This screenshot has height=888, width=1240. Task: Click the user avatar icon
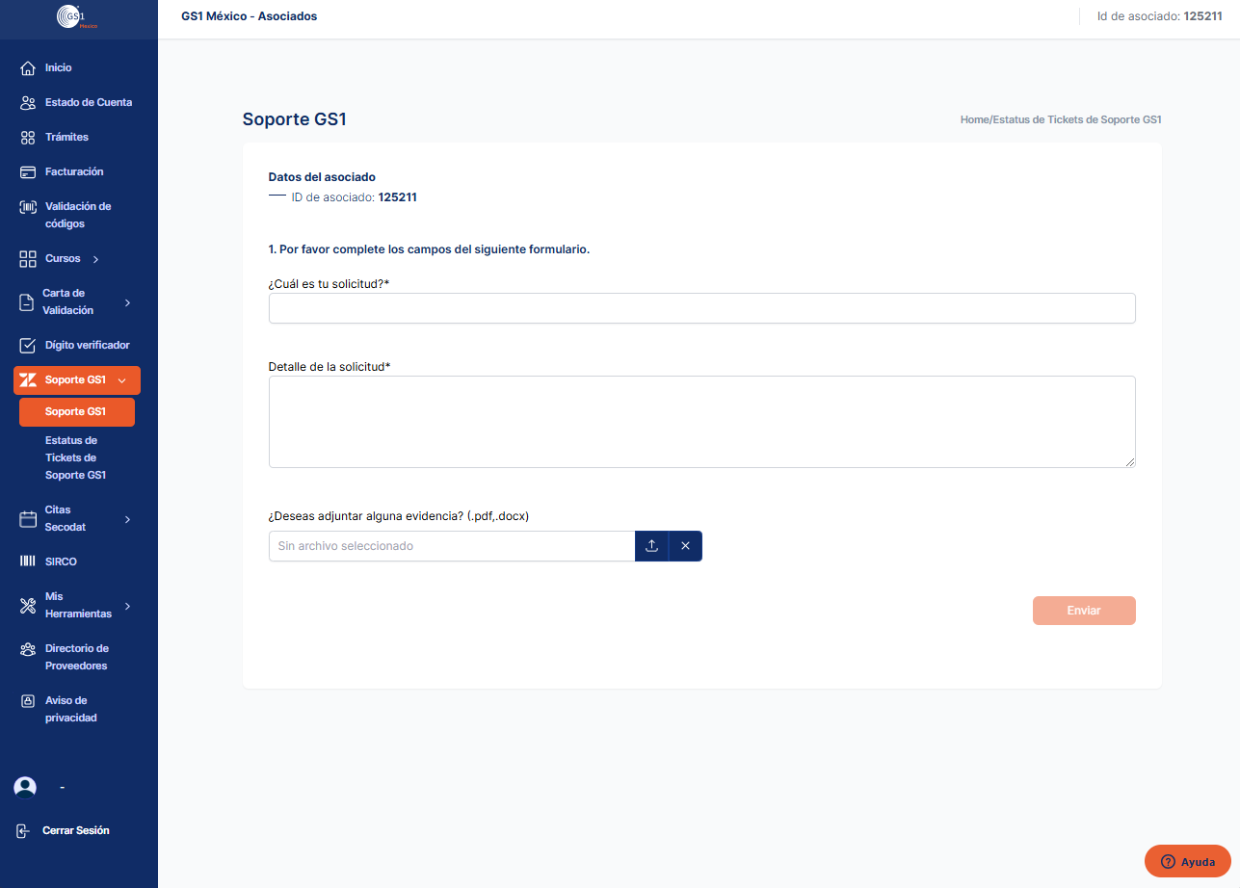point(25,788)
